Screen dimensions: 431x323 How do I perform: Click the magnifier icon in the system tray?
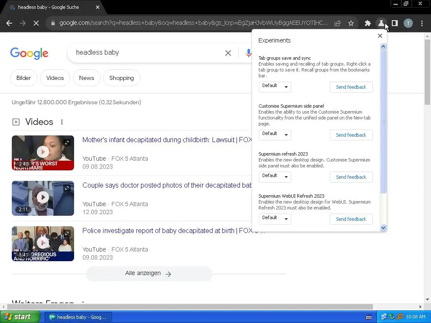pos(400,317)
